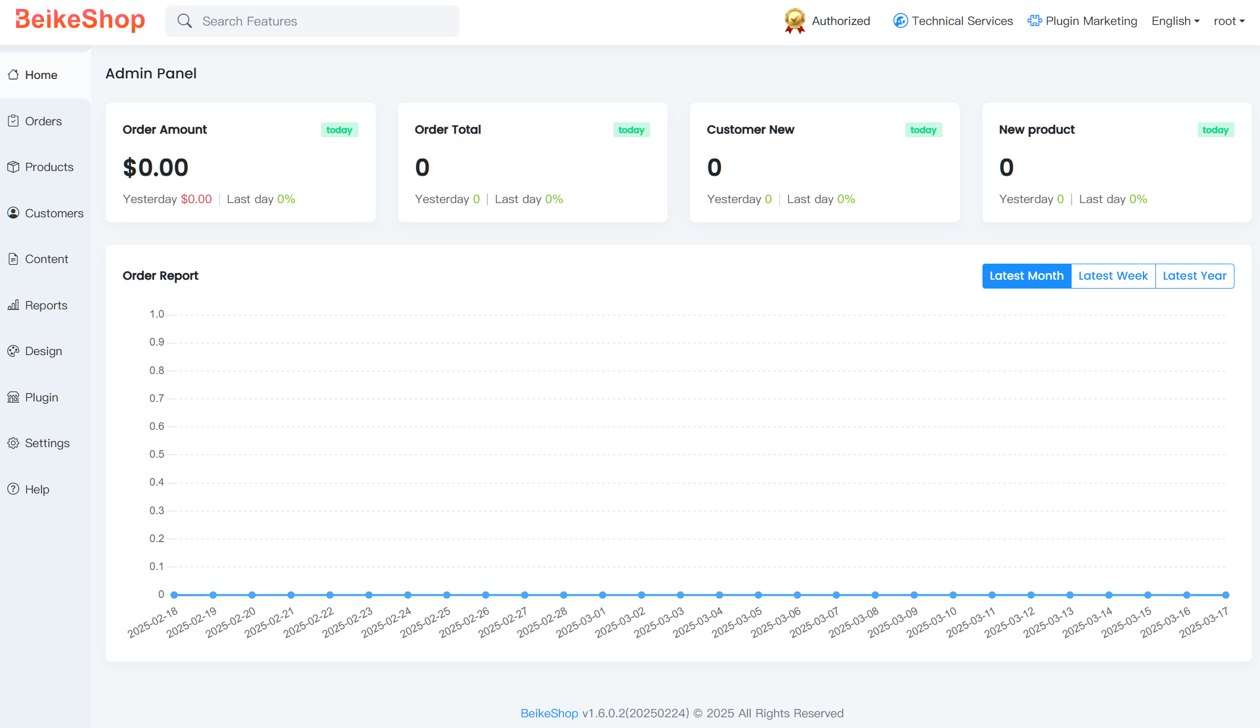Screen dimensions: 1260x728
Task: Click the Authorized medal badge icon
Action: pos(795,21)
